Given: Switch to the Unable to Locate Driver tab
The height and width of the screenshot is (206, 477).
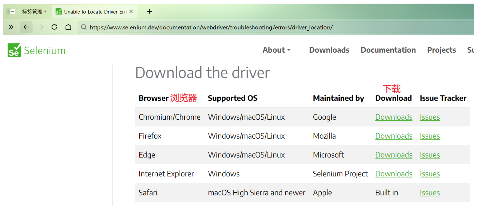Looking at the screenshot, I should 94,12.
